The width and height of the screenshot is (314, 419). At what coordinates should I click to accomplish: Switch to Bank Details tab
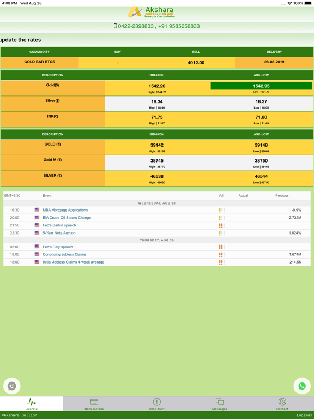[x=94, y=404]
